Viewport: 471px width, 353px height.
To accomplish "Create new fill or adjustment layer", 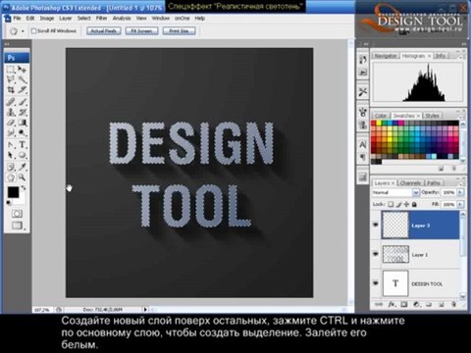I will pos(416,304).
